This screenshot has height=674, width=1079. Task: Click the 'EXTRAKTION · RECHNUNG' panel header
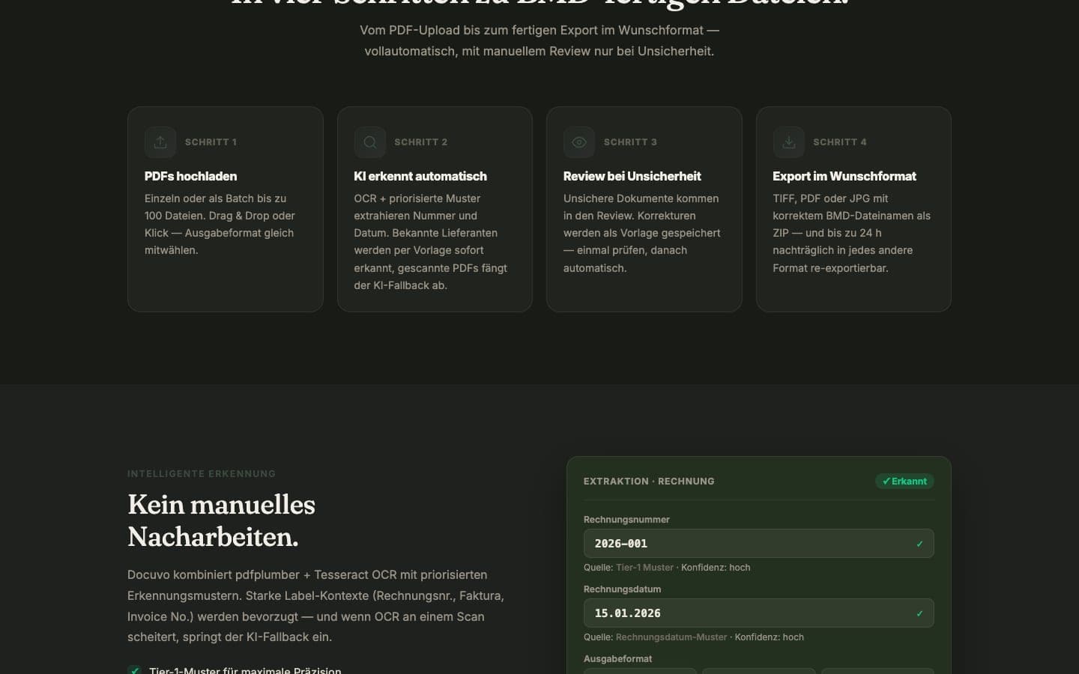click(649, 482)
